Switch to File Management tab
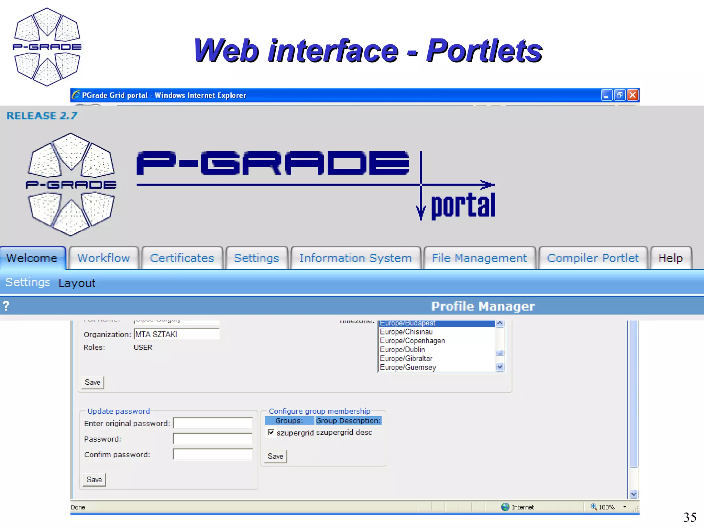The height and width of the screenshot is (528, 704). coord(479,258)
